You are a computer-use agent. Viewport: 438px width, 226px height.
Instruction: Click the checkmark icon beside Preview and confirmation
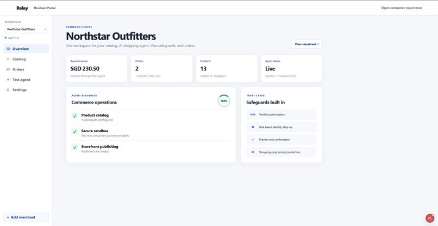253,140
